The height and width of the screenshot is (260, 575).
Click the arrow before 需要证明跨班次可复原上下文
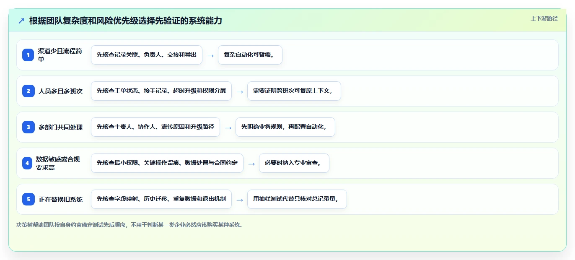240,91
